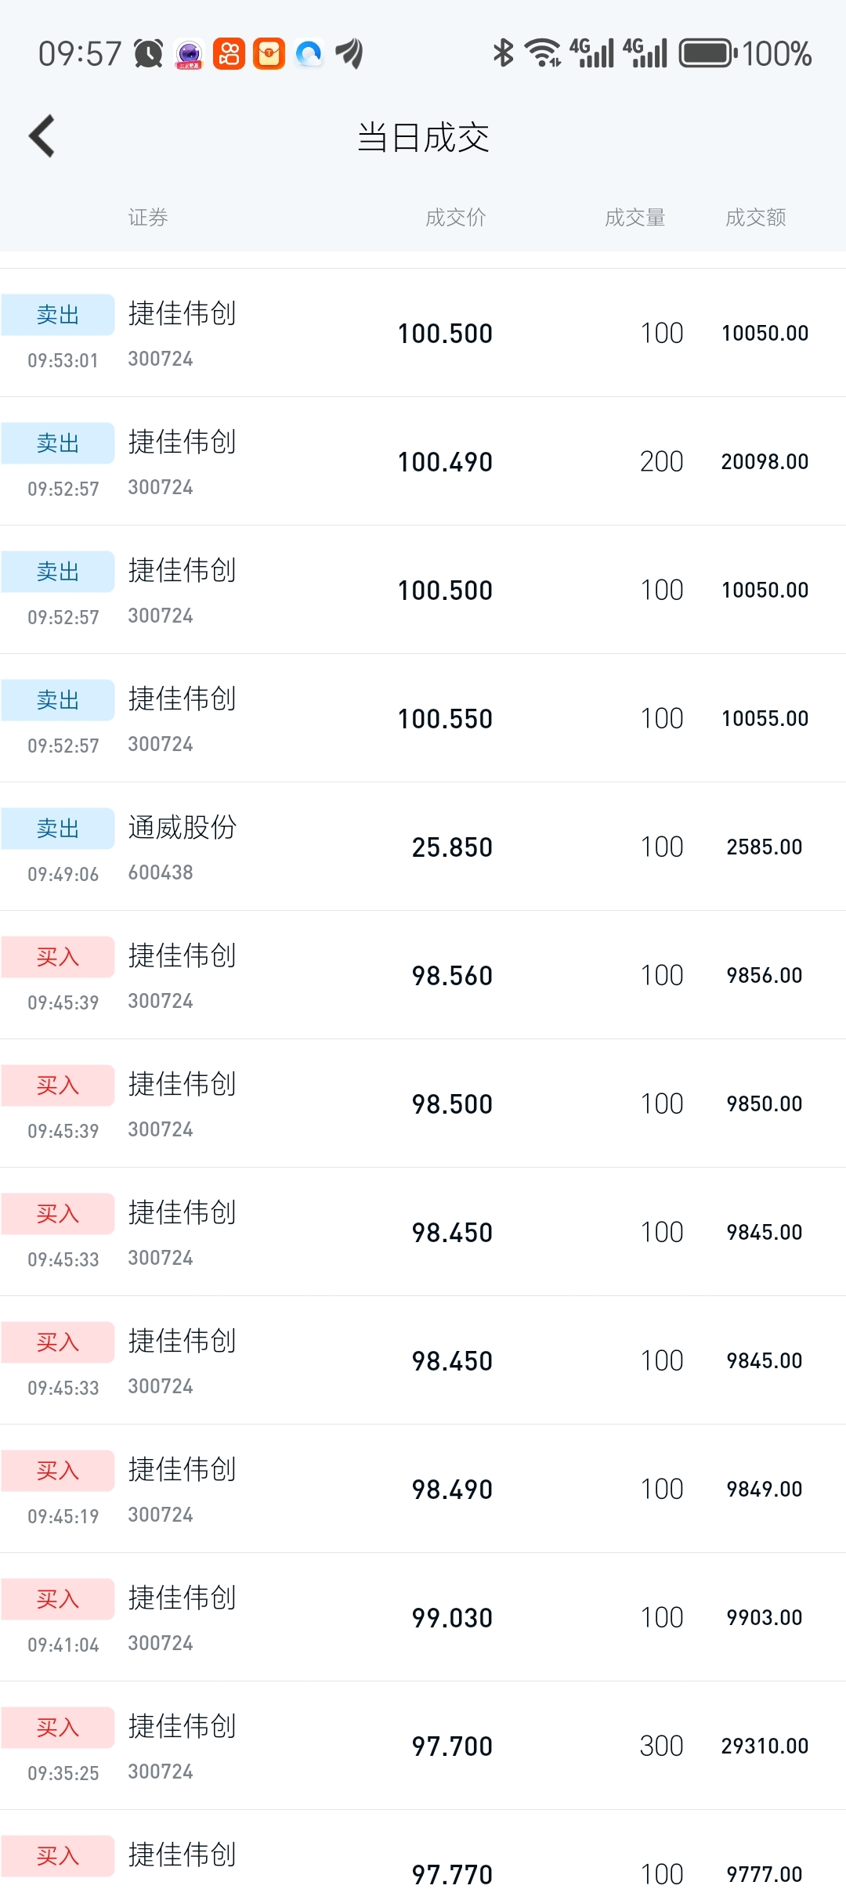
Task: Tap the 证券 column header
Action: click(x=148, y=217)
